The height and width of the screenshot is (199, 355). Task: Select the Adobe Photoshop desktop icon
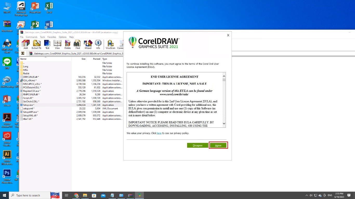pos(7,177)
